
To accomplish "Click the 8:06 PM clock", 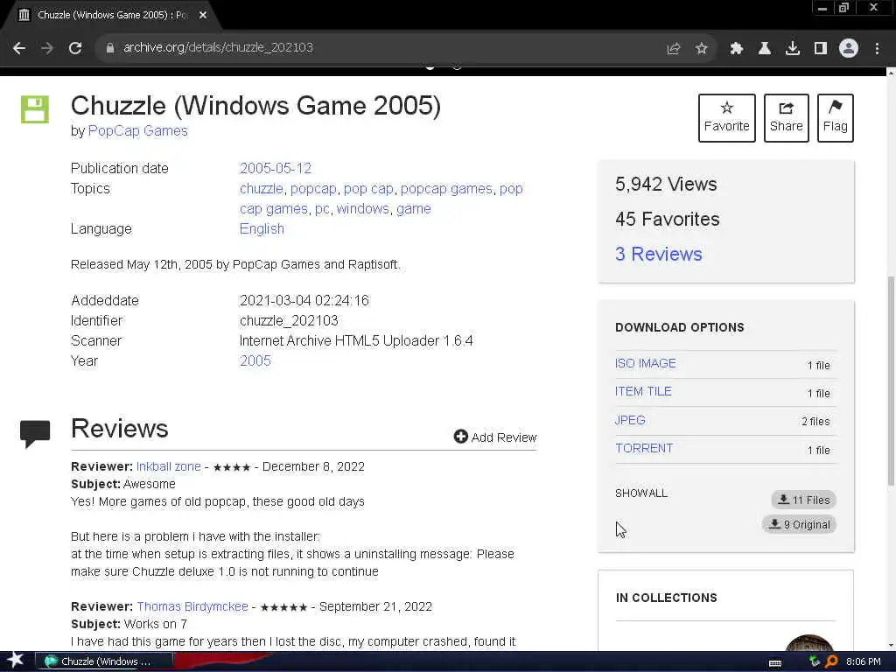I will (864, 661).
